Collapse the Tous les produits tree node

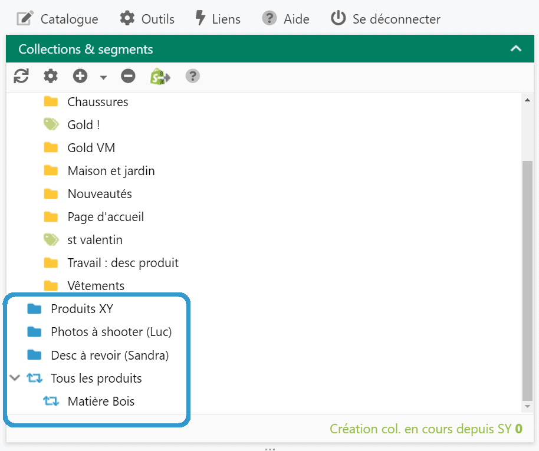[x=15, y=378]
